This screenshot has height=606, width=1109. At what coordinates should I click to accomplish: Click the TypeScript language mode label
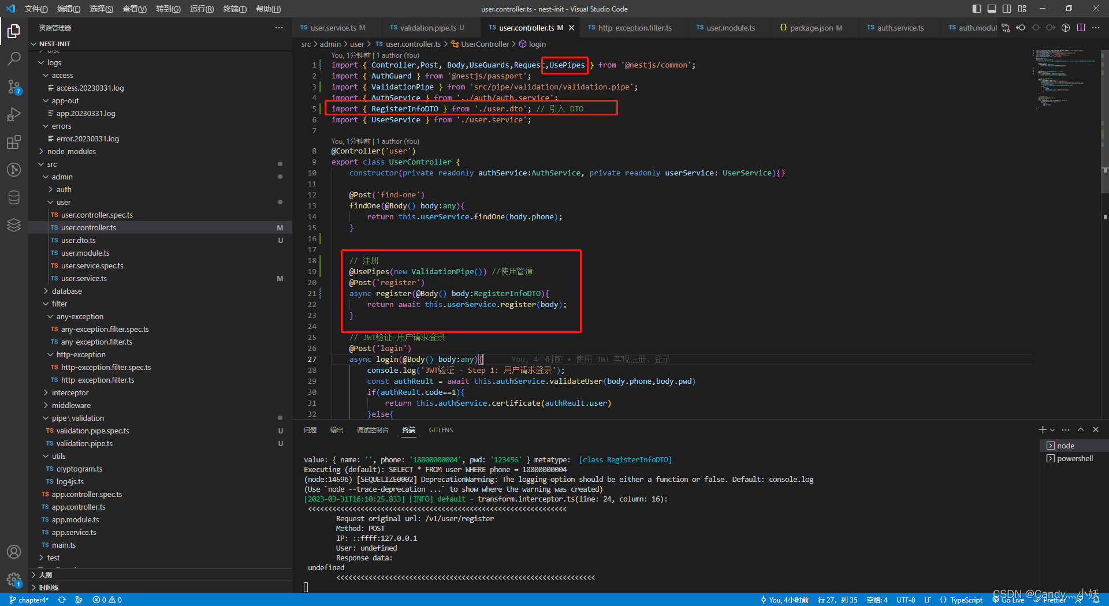click(x=966, y=600)
